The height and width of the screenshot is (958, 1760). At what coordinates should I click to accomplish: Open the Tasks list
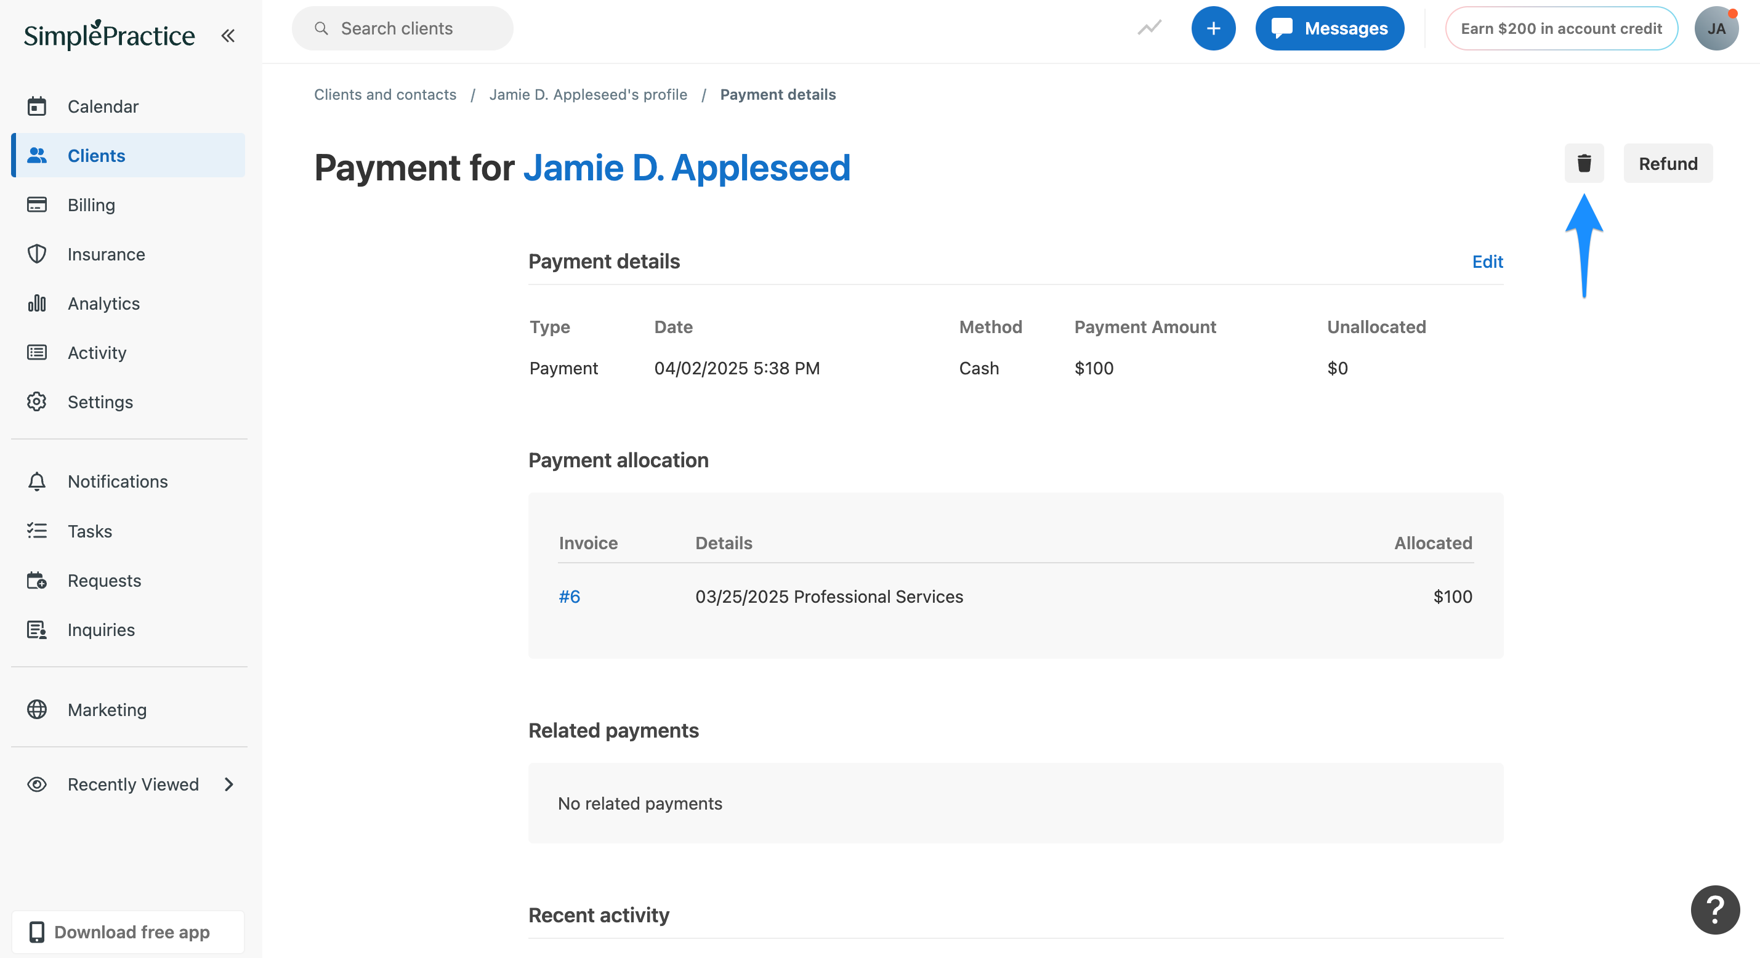coord(127,531)
